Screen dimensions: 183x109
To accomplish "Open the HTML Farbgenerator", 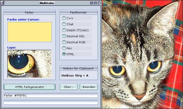I will pos(30,87).
